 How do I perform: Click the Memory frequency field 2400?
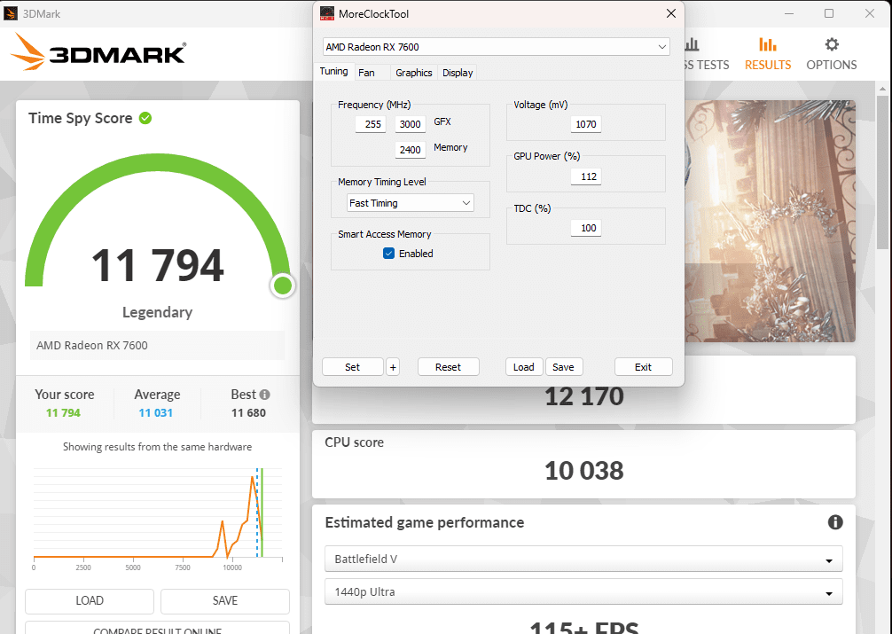[411, 150]
